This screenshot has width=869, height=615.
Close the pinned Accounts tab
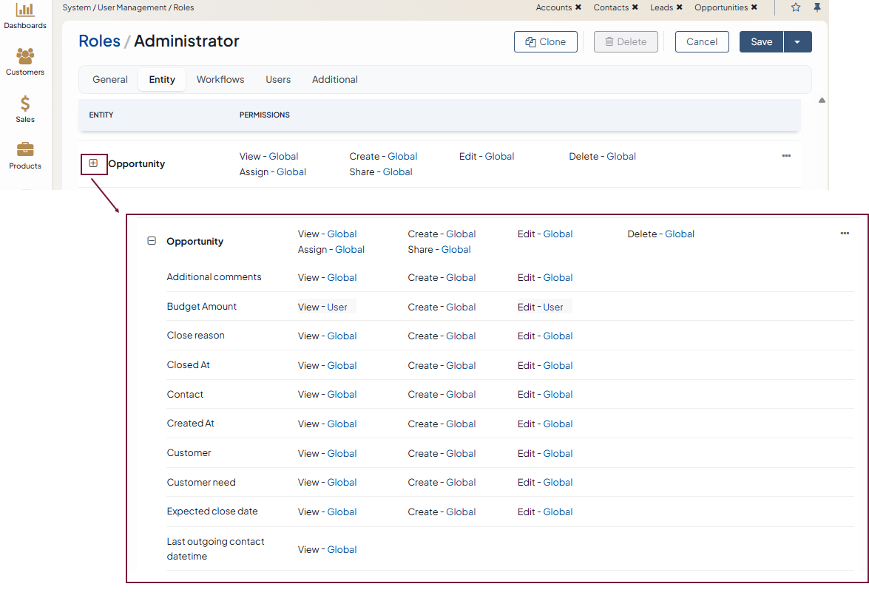pyautogui.click(x=578, y=7)
